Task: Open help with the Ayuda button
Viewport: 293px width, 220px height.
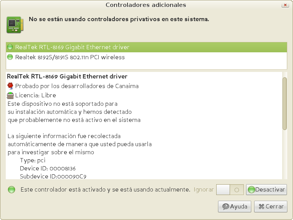Action: click(235, 207)
